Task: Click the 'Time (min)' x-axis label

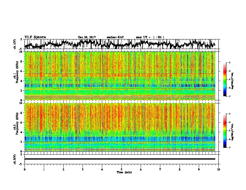Action: pos(124,172)
